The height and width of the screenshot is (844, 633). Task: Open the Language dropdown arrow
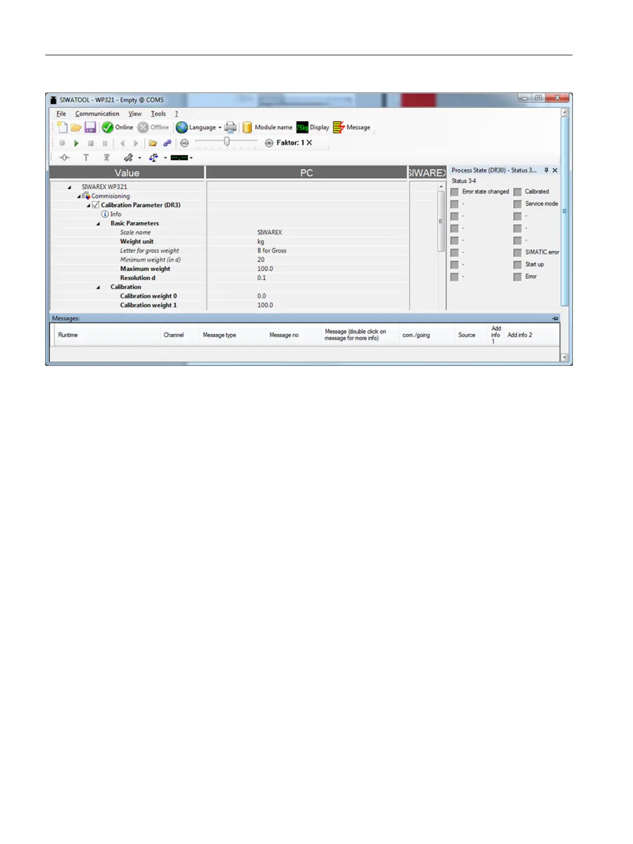tap(220, 128)
